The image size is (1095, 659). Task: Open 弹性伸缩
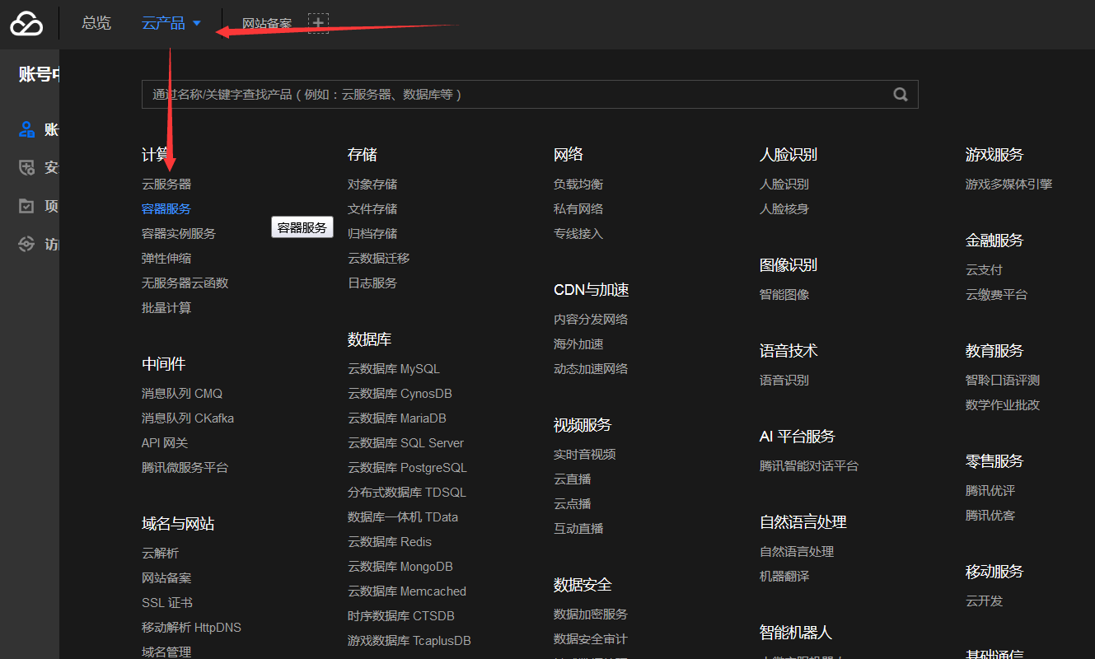tap(166, 258)
